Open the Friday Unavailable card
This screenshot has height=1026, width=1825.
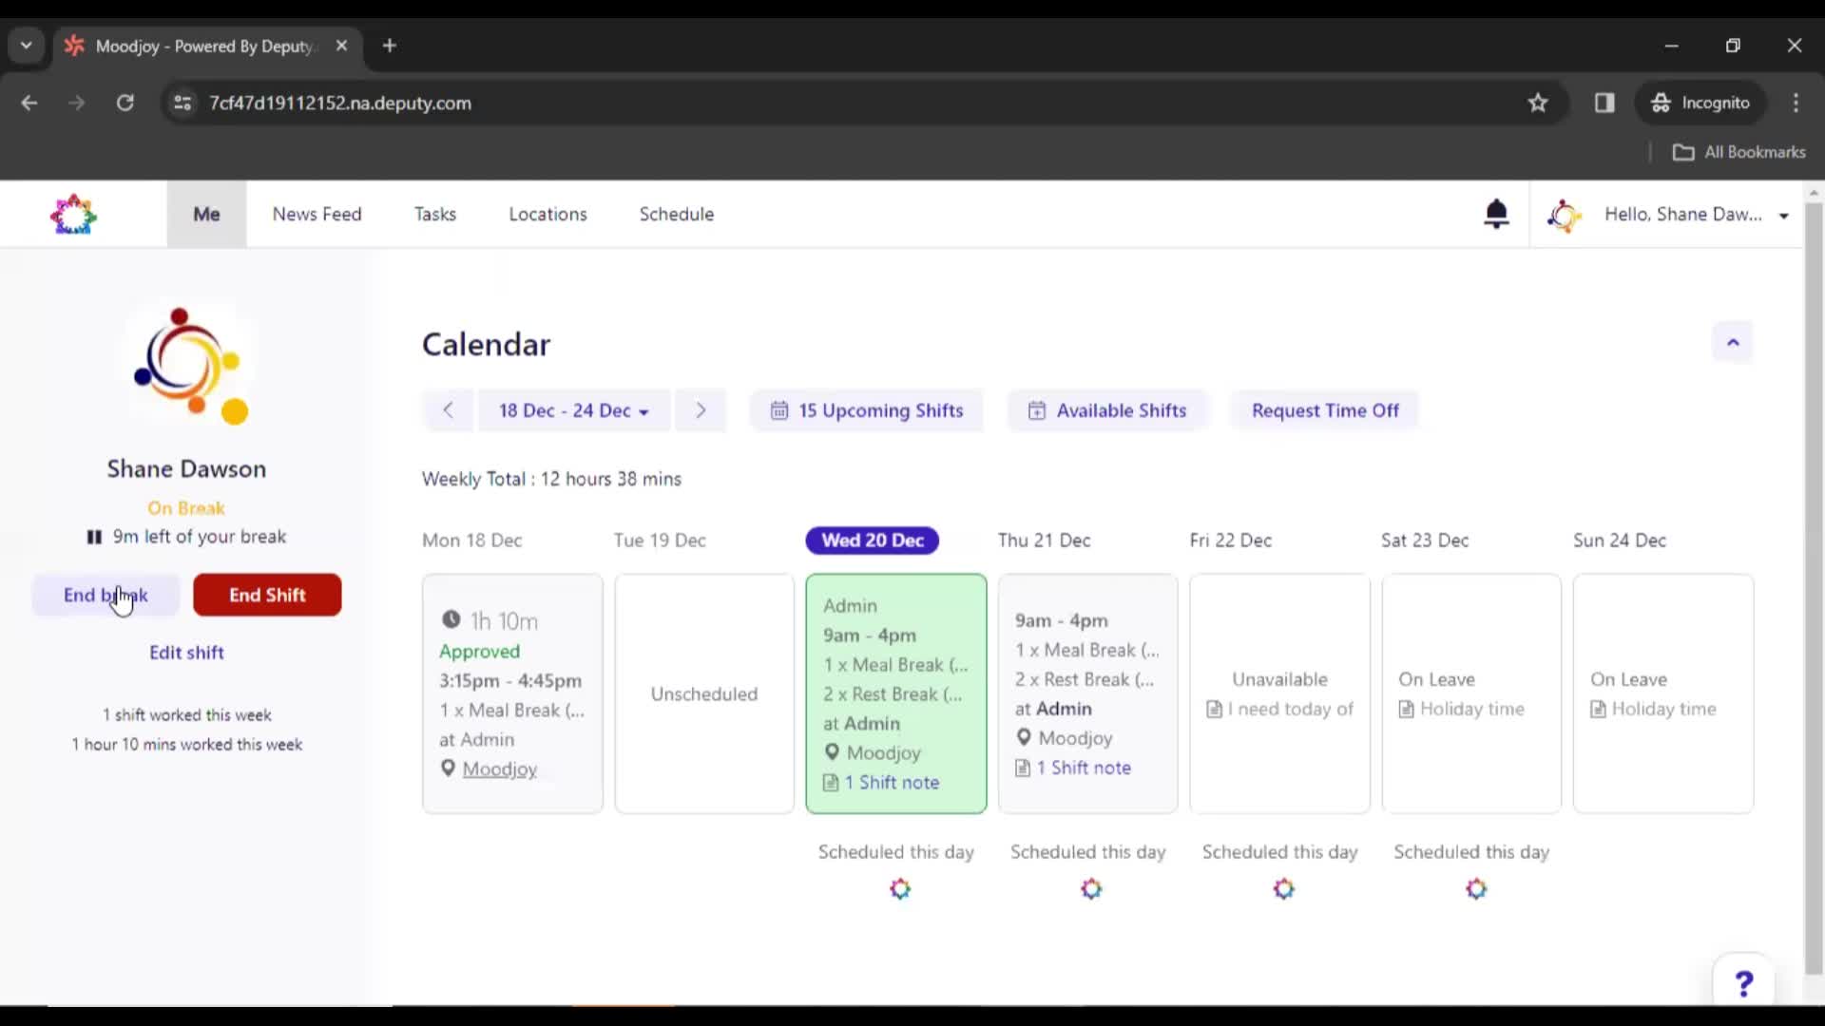pos(1279,693)
